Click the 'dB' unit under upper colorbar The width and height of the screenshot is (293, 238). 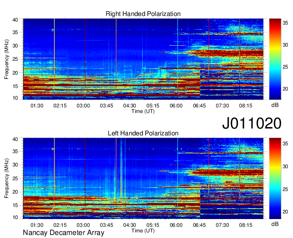pyautogui.click(x=275, y=105)
